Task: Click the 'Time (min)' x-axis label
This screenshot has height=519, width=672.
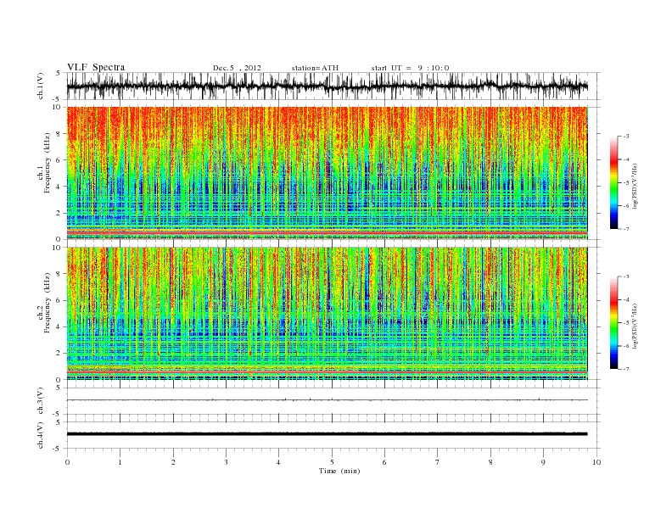Action: 339,471
